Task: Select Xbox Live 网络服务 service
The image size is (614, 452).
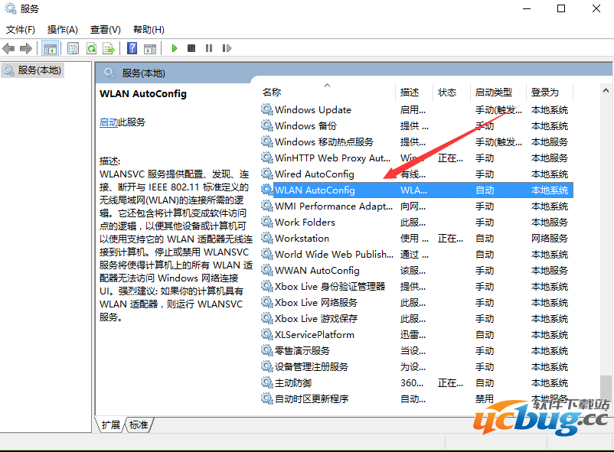Action: tap(316, 302)
